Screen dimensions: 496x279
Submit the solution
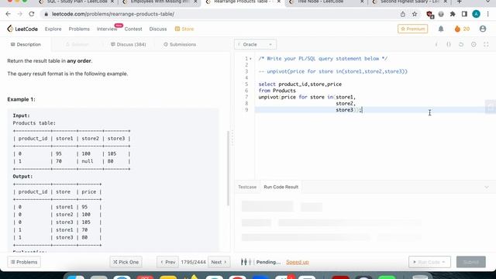[x=470, y=262]
